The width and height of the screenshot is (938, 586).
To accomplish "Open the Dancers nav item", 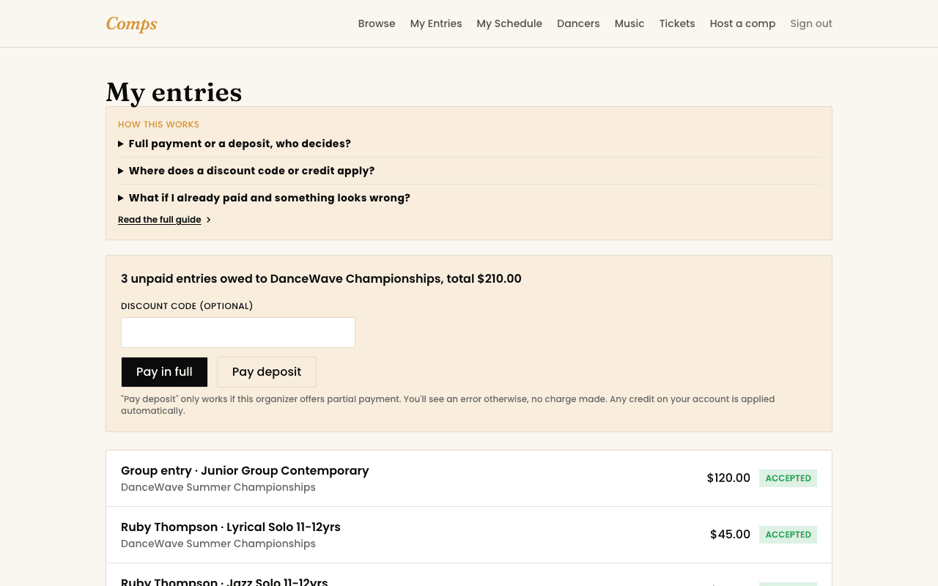I will [578, 23].
